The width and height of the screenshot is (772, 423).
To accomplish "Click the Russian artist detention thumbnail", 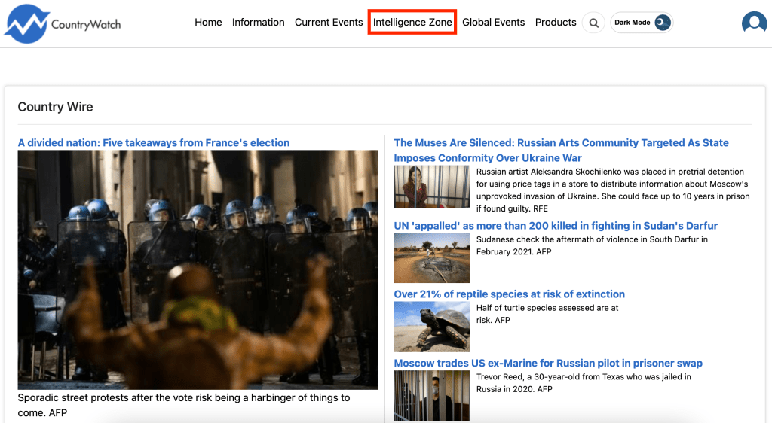I will point(432,187).
